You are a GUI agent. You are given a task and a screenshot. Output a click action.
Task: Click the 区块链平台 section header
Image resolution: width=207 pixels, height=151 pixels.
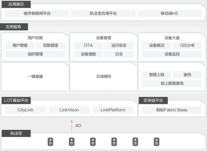(x=153, y=101)
